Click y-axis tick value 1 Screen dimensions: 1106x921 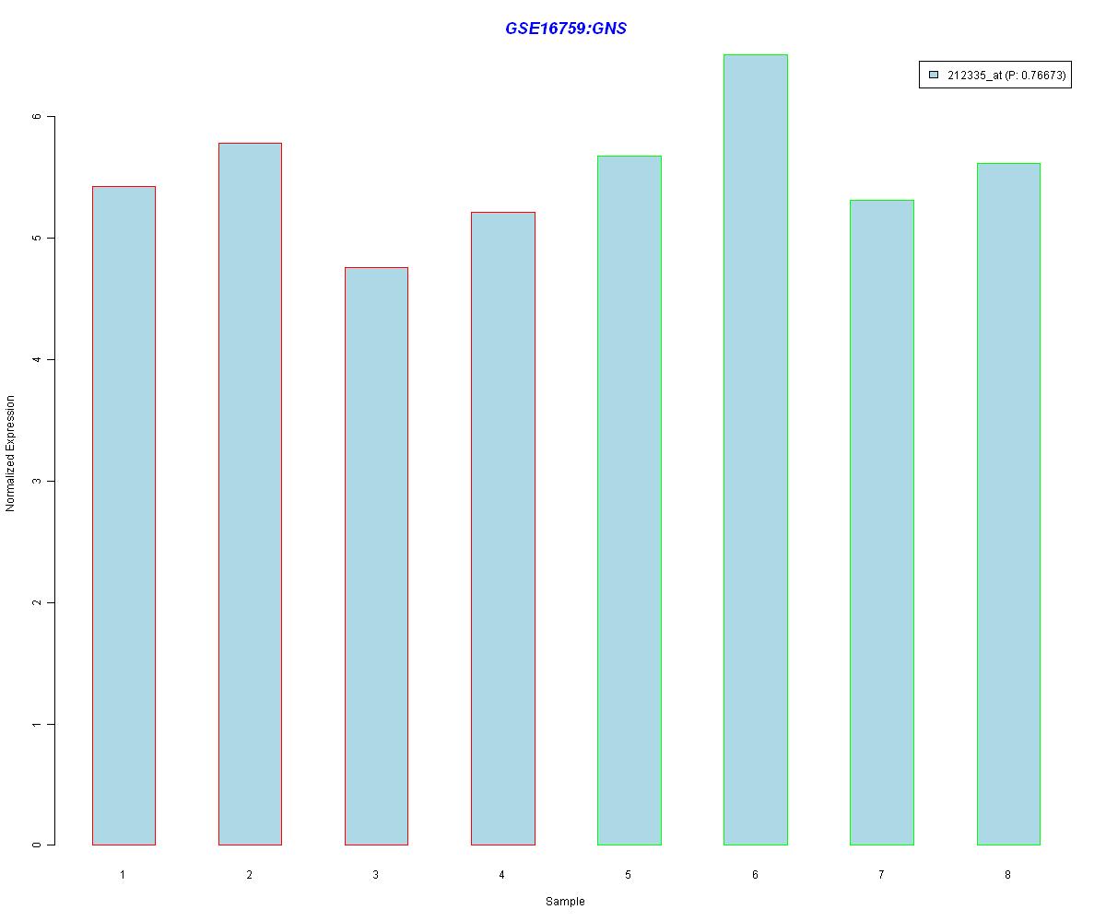[39, 725]
